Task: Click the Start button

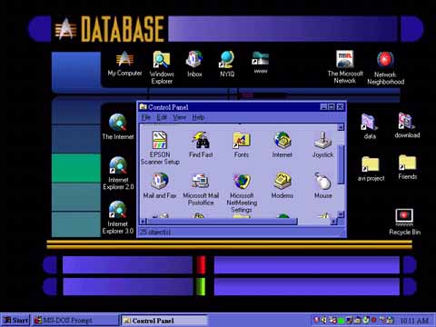Action: (x=15, y=320)
